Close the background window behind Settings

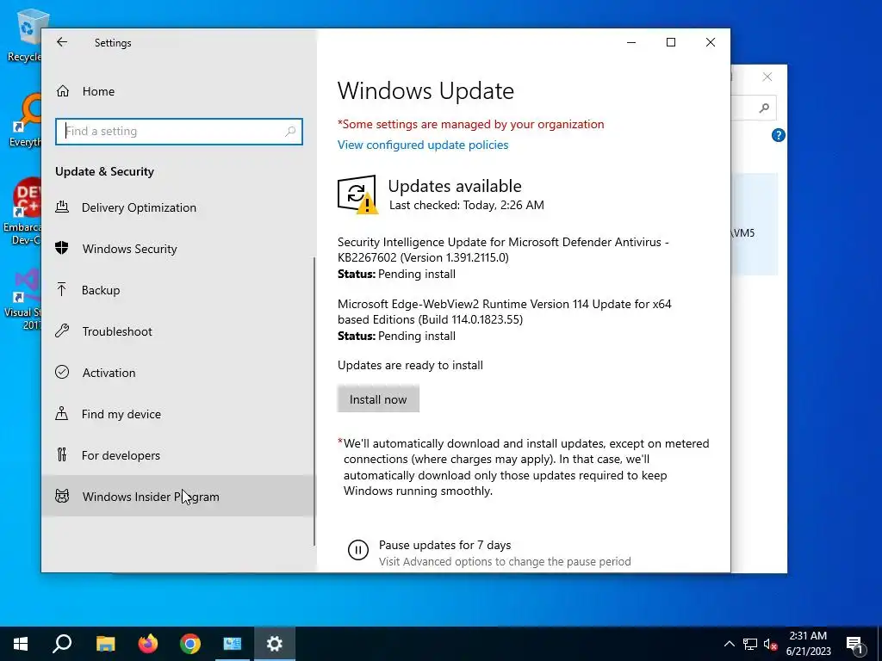pos(767,77)
